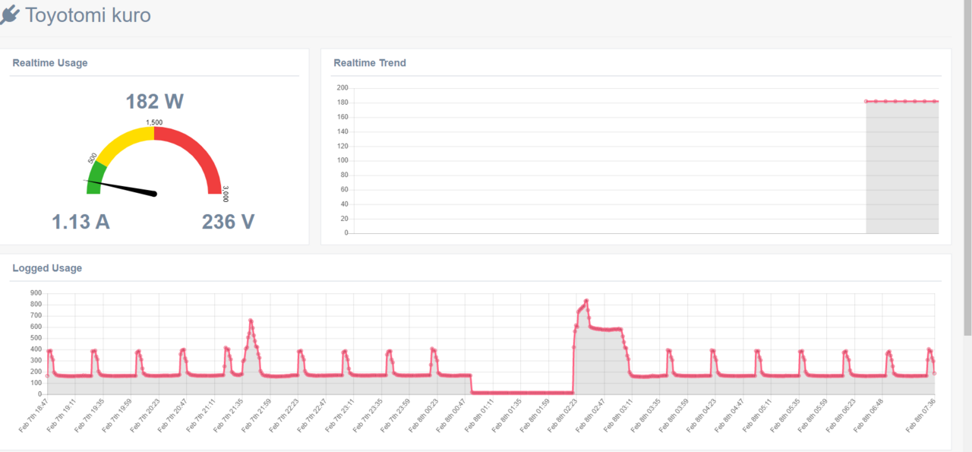Click the 60 y-axis label in Realtime Trend
The image size is (972, 452).
point(344,189)
